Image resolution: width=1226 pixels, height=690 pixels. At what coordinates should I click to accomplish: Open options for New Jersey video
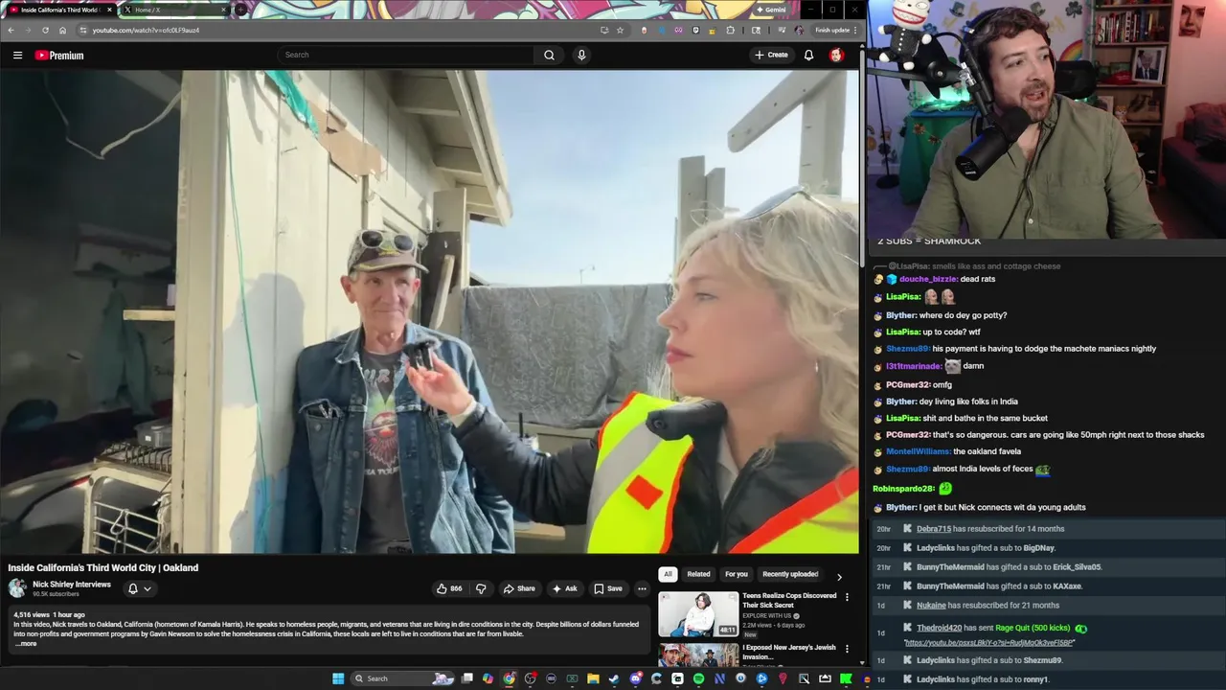pos(847,649)
